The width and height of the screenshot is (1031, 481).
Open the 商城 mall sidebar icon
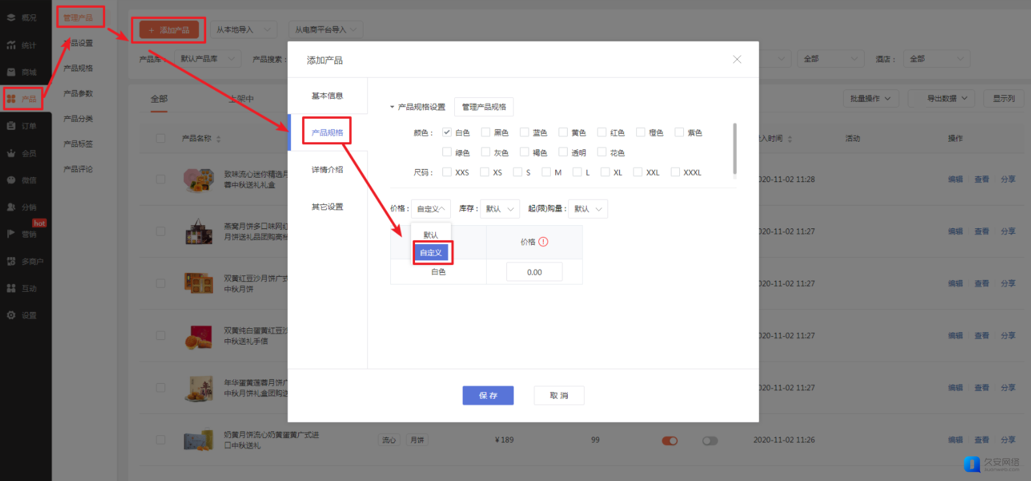click(11, 72)
